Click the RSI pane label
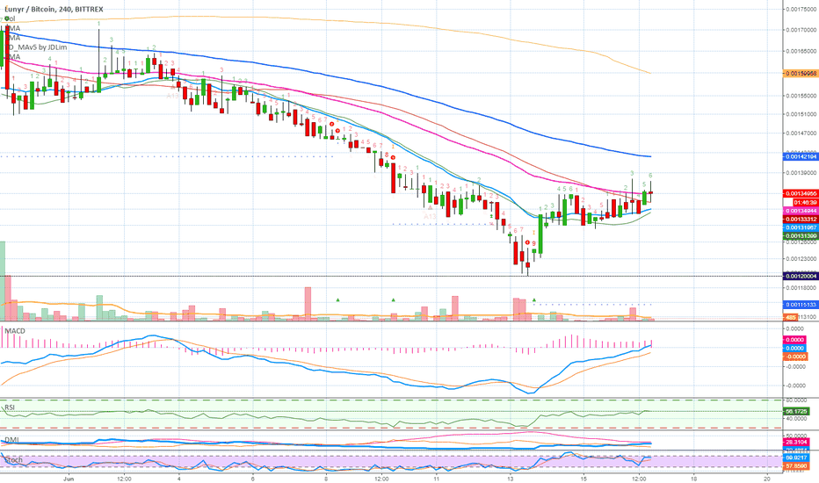The image size is (819, 483). click(x=10, y=407)
